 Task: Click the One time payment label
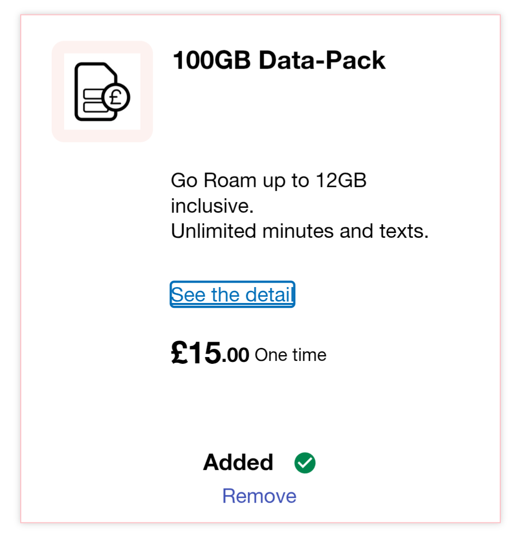click(290, 355)
